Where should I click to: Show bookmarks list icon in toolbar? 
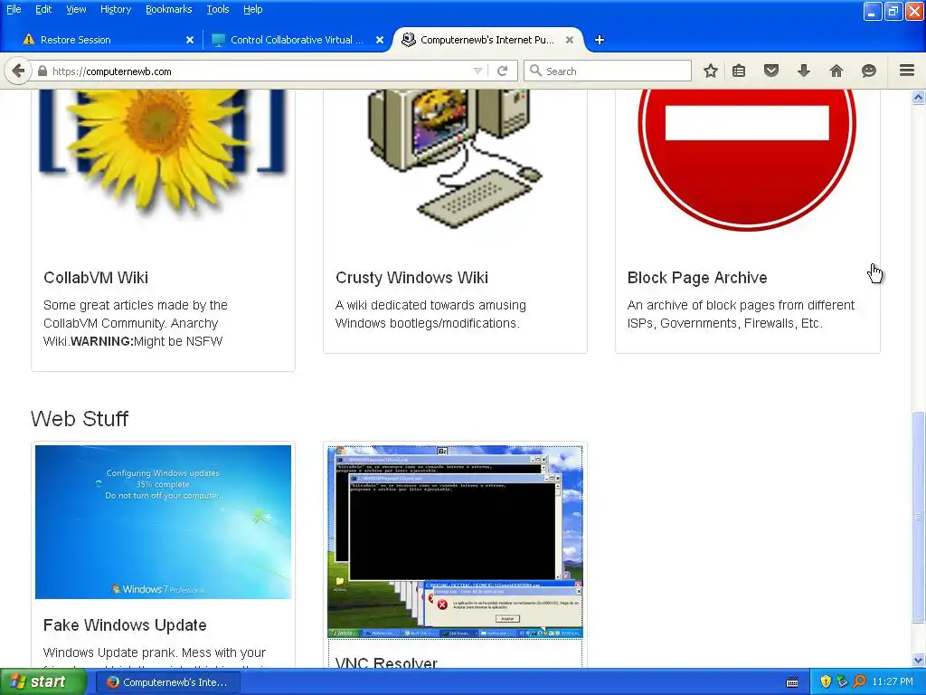point(739,71)
